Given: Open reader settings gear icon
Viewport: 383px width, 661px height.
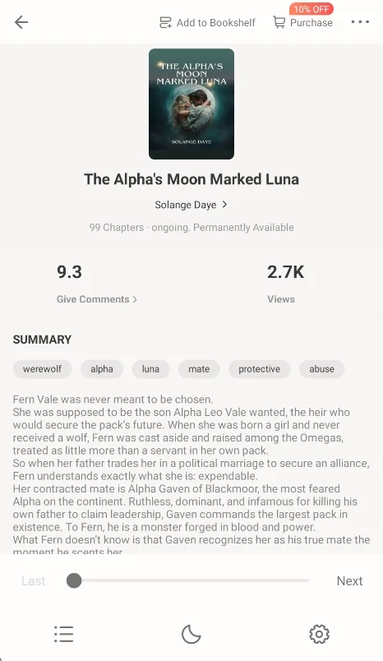Looking at the screenshot, I should point(319,634).
